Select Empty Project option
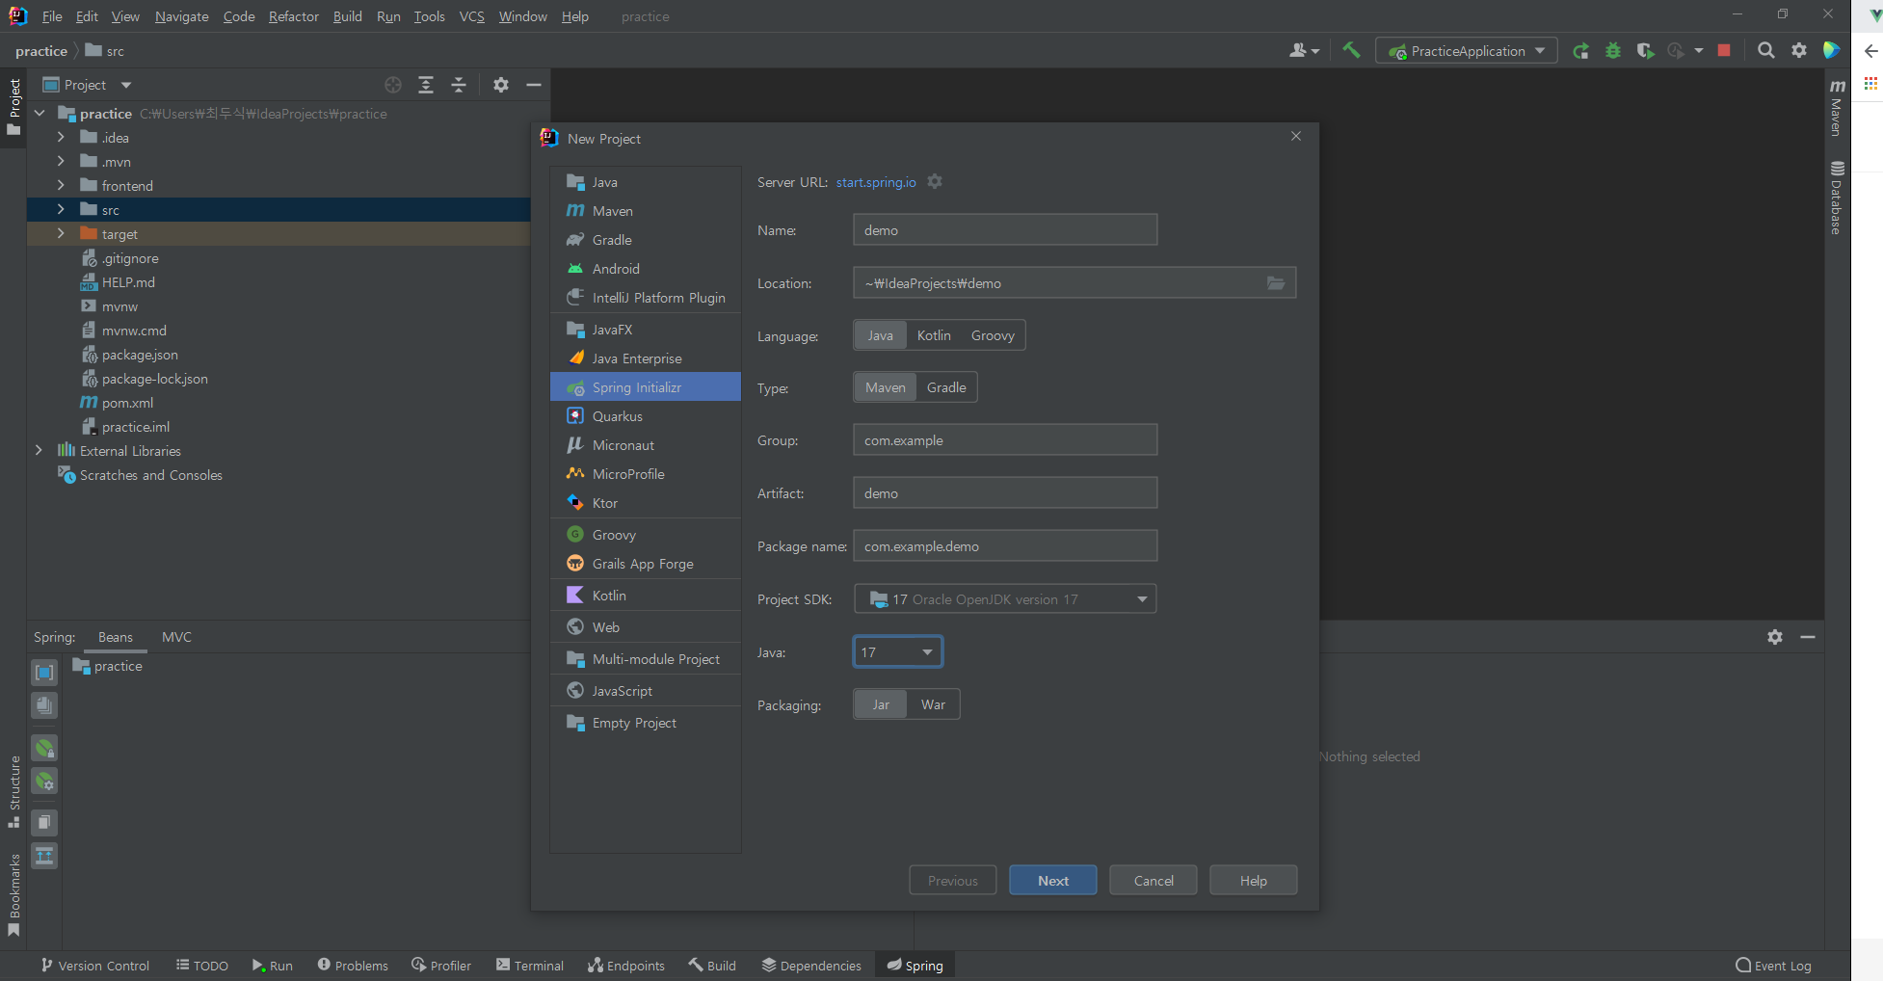 pyautogui.click(x=646, y=723)
